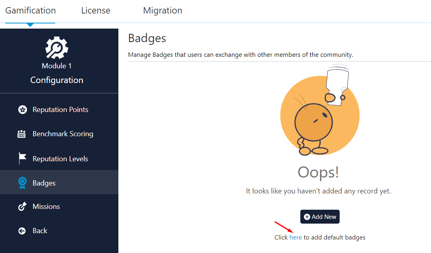Open the Migration tab
The width and height of the screenshot is (431, 253).
click(162, 10)
